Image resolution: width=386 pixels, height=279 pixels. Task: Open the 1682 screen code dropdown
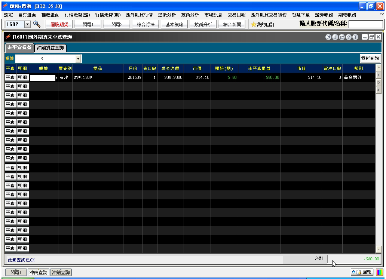(x=28, y=24)
